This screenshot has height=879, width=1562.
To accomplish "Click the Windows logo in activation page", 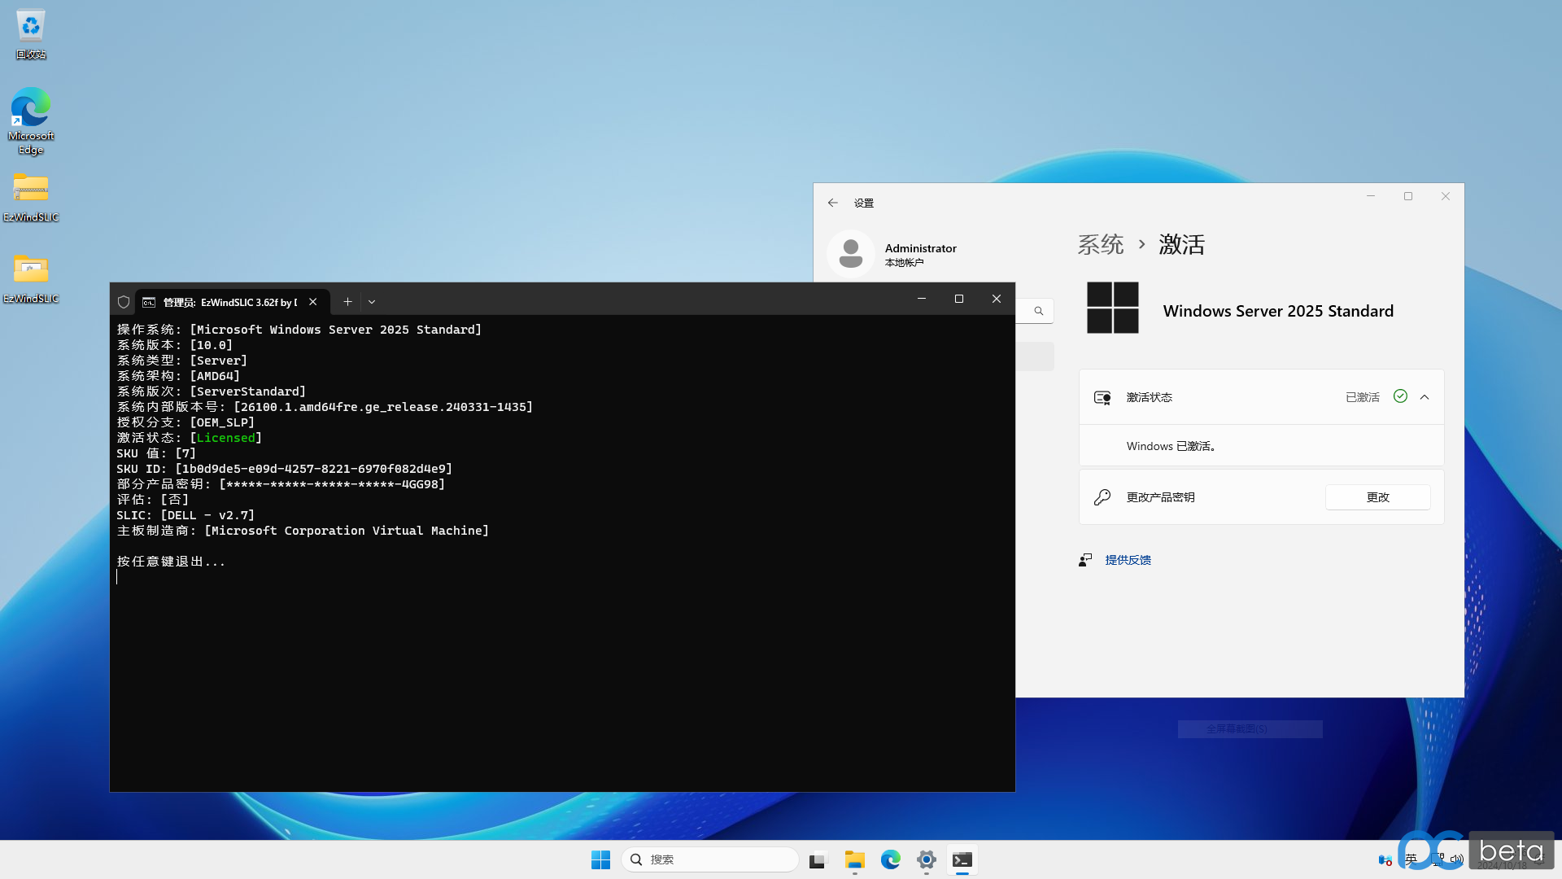I will 1113,308.
